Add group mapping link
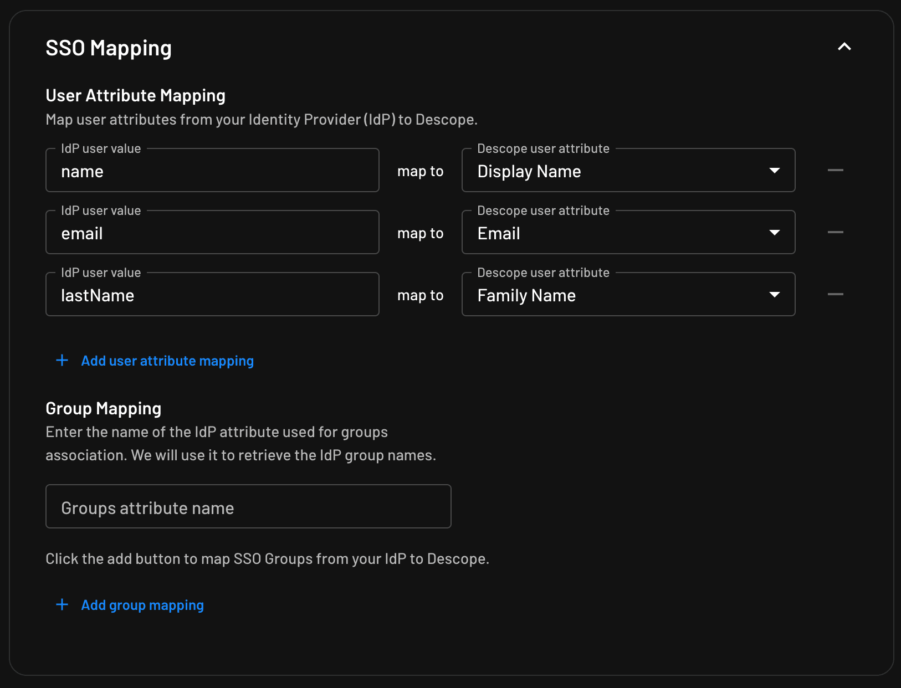 click(142, 605)
